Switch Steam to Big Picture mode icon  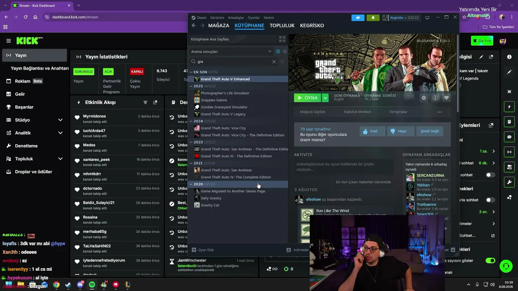point(427,18)
